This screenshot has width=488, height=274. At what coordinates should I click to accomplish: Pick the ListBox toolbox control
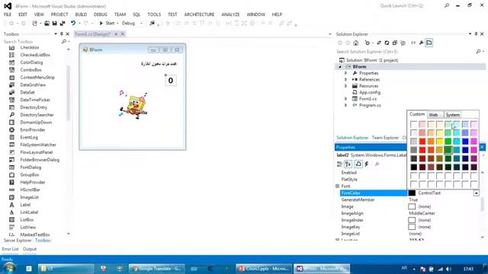click(27, 220)
